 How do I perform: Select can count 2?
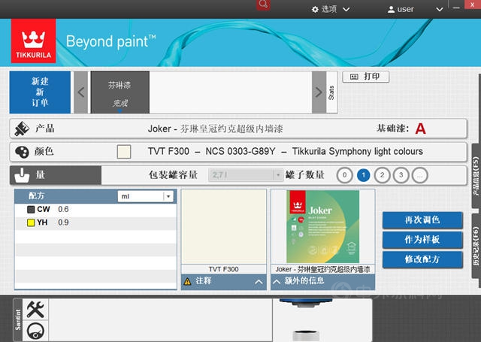point(383,175)
